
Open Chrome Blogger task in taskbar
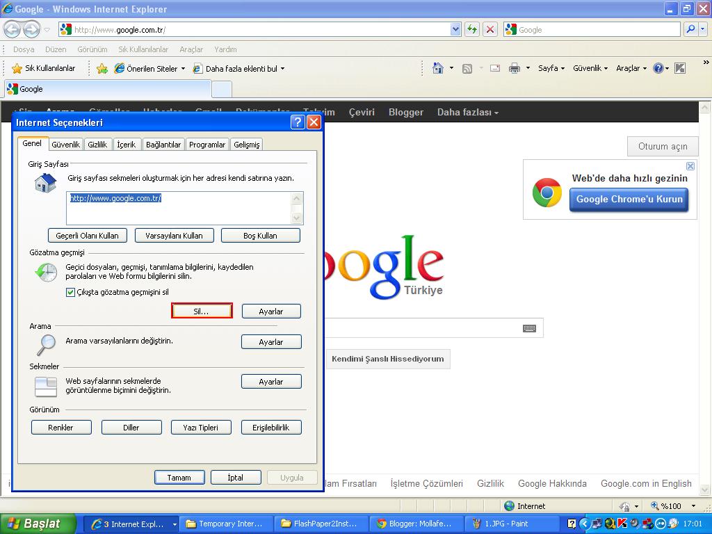[x=417, y=524]
